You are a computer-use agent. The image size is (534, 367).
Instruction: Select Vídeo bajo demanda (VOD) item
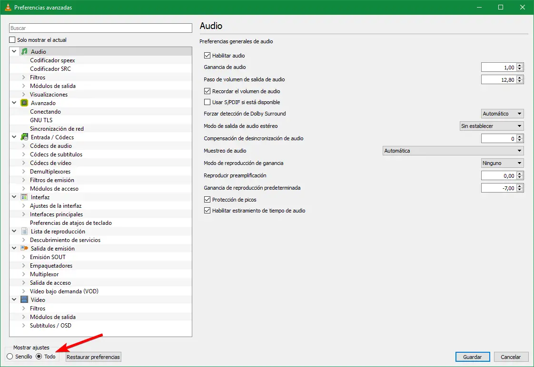tap(64, 291)
